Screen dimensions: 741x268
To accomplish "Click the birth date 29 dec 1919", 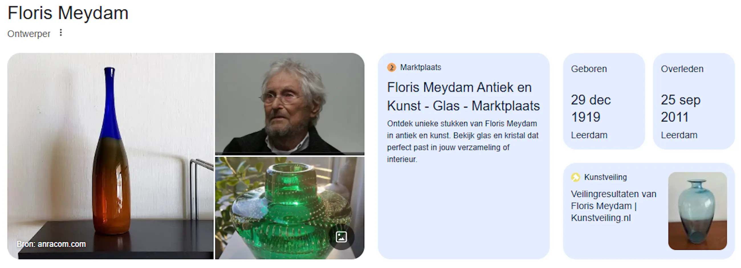I will [591, 108].
